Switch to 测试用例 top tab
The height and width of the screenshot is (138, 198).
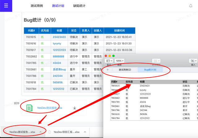[37, 6]
